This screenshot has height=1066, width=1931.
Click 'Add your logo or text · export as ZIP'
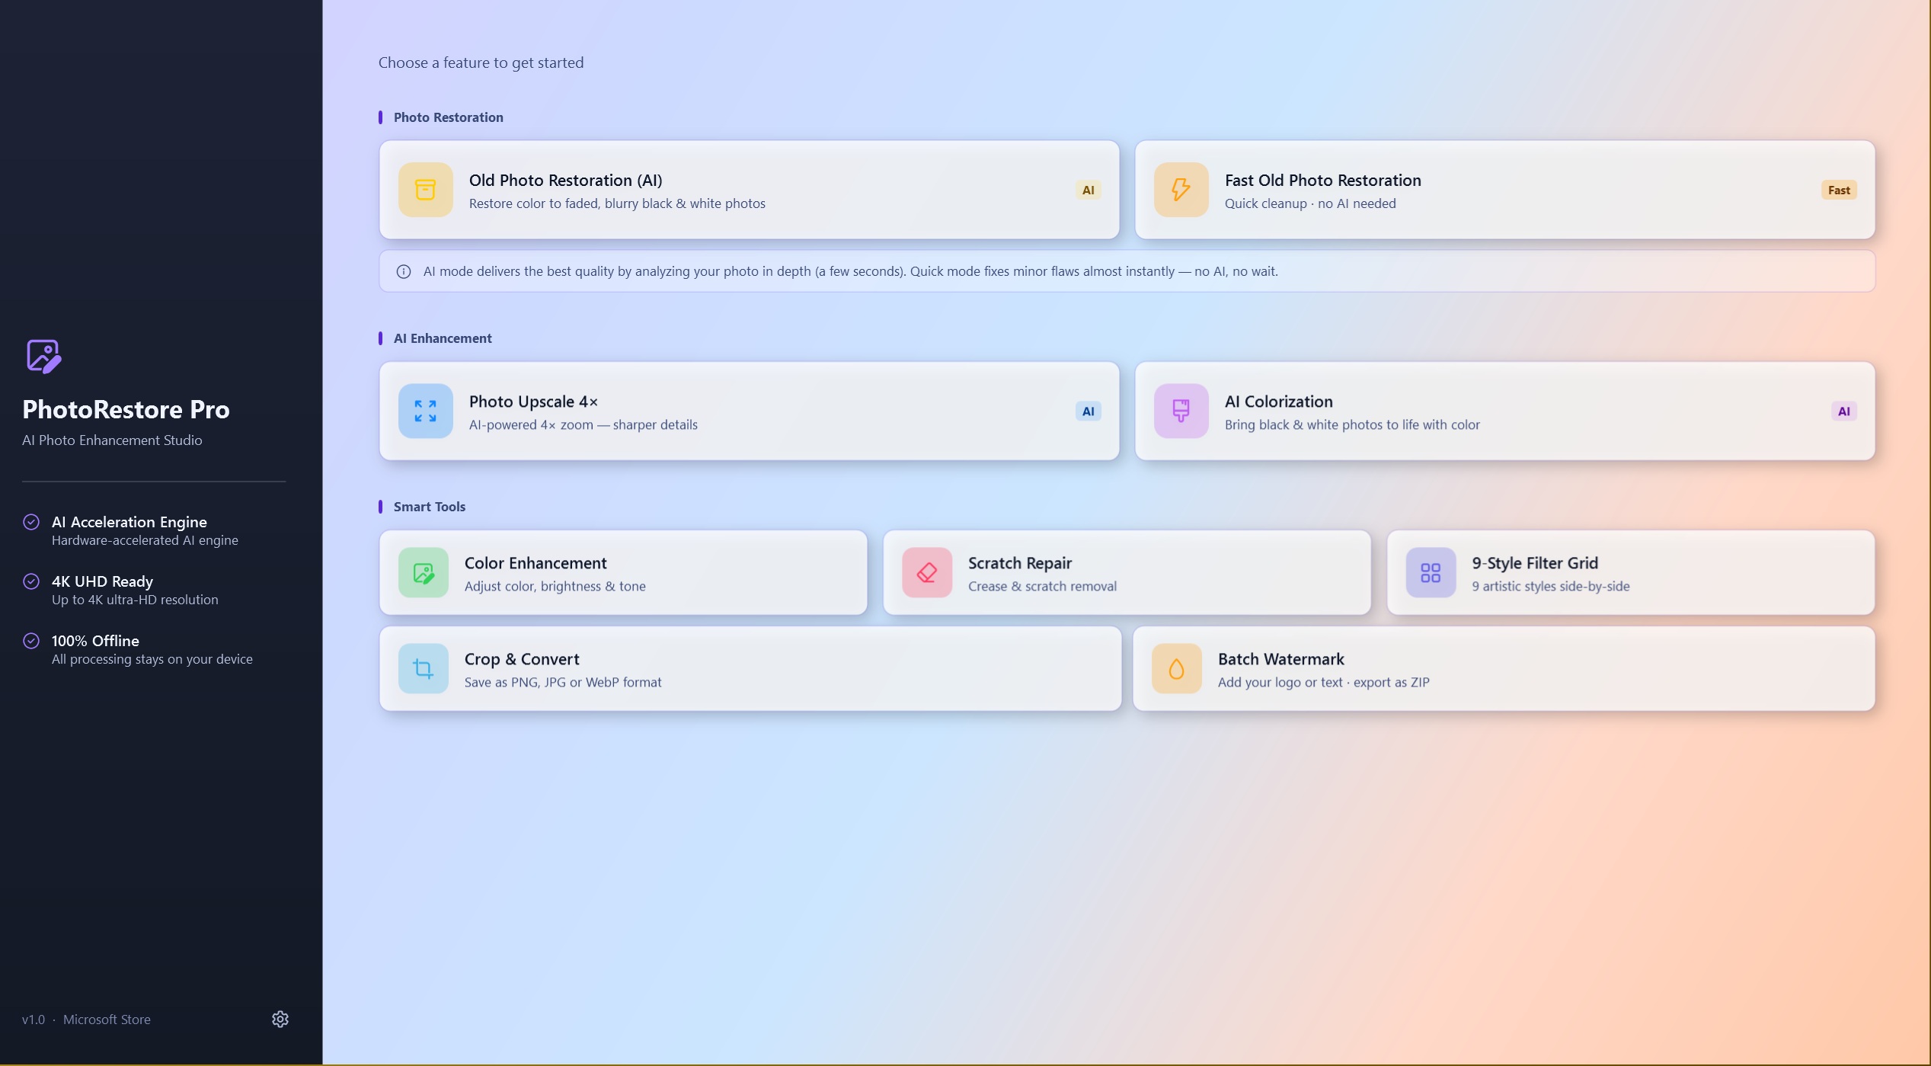(x=1324, y=682)
